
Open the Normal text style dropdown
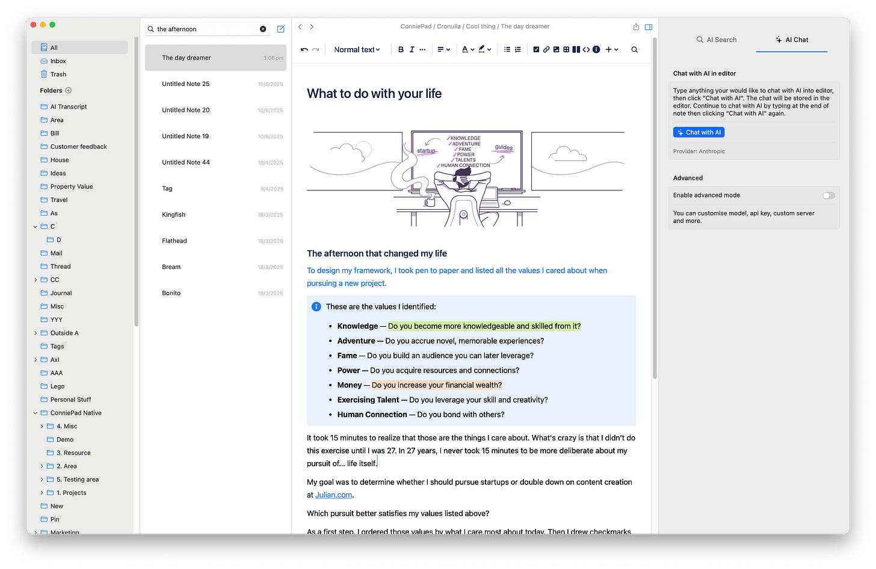pos(357,49)
